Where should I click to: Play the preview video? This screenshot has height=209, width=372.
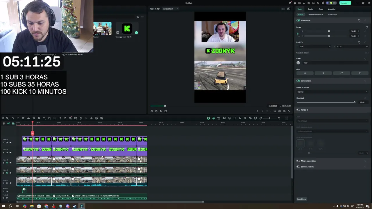pos(161,111)
